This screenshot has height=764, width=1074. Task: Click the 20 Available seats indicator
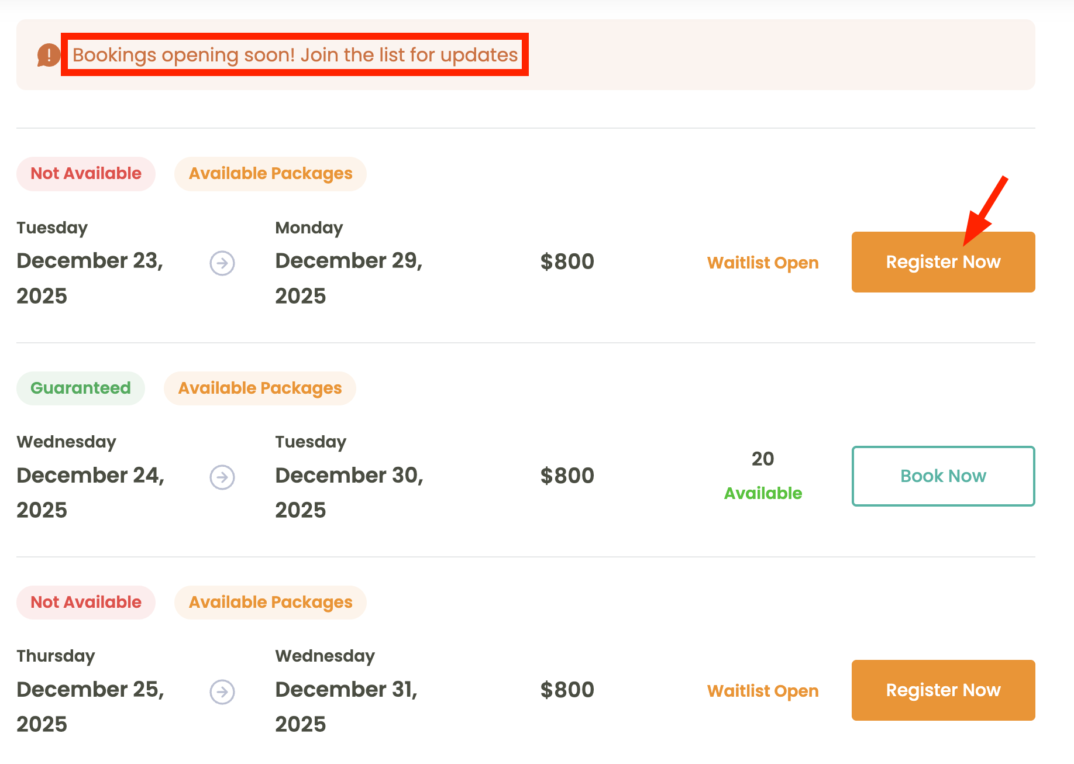[x=762, y=476]
